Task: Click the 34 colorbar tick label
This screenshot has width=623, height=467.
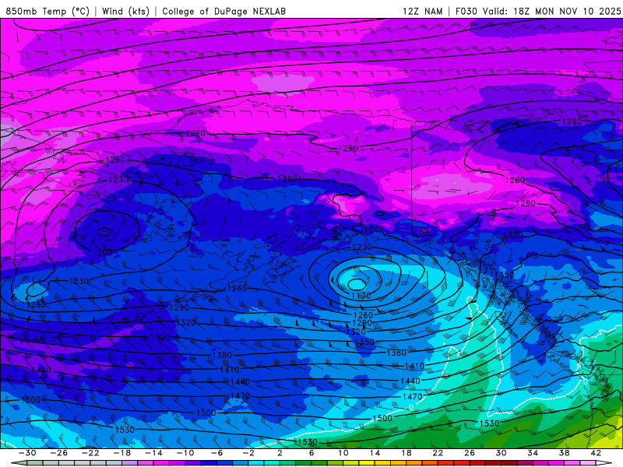Action: 533,453
